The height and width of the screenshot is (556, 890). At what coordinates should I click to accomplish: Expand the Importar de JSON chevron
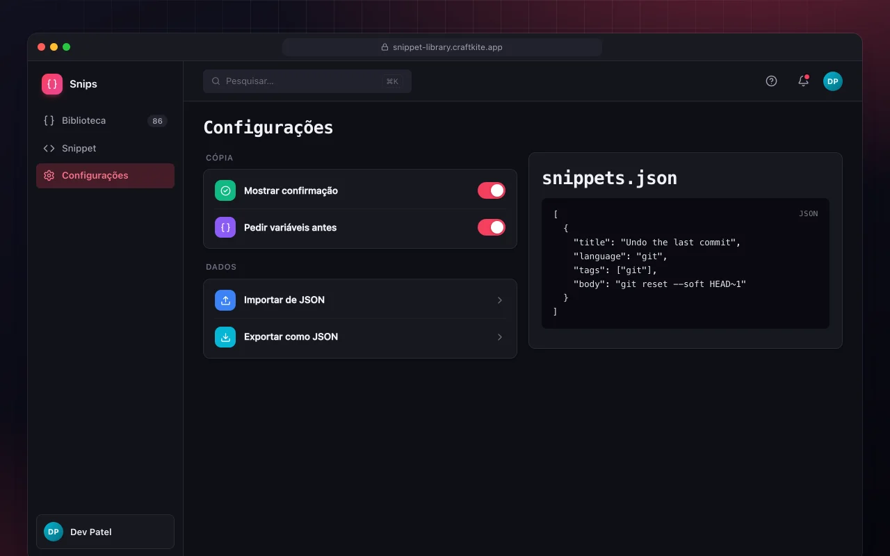pyautogui.click(x=500, y=300)
